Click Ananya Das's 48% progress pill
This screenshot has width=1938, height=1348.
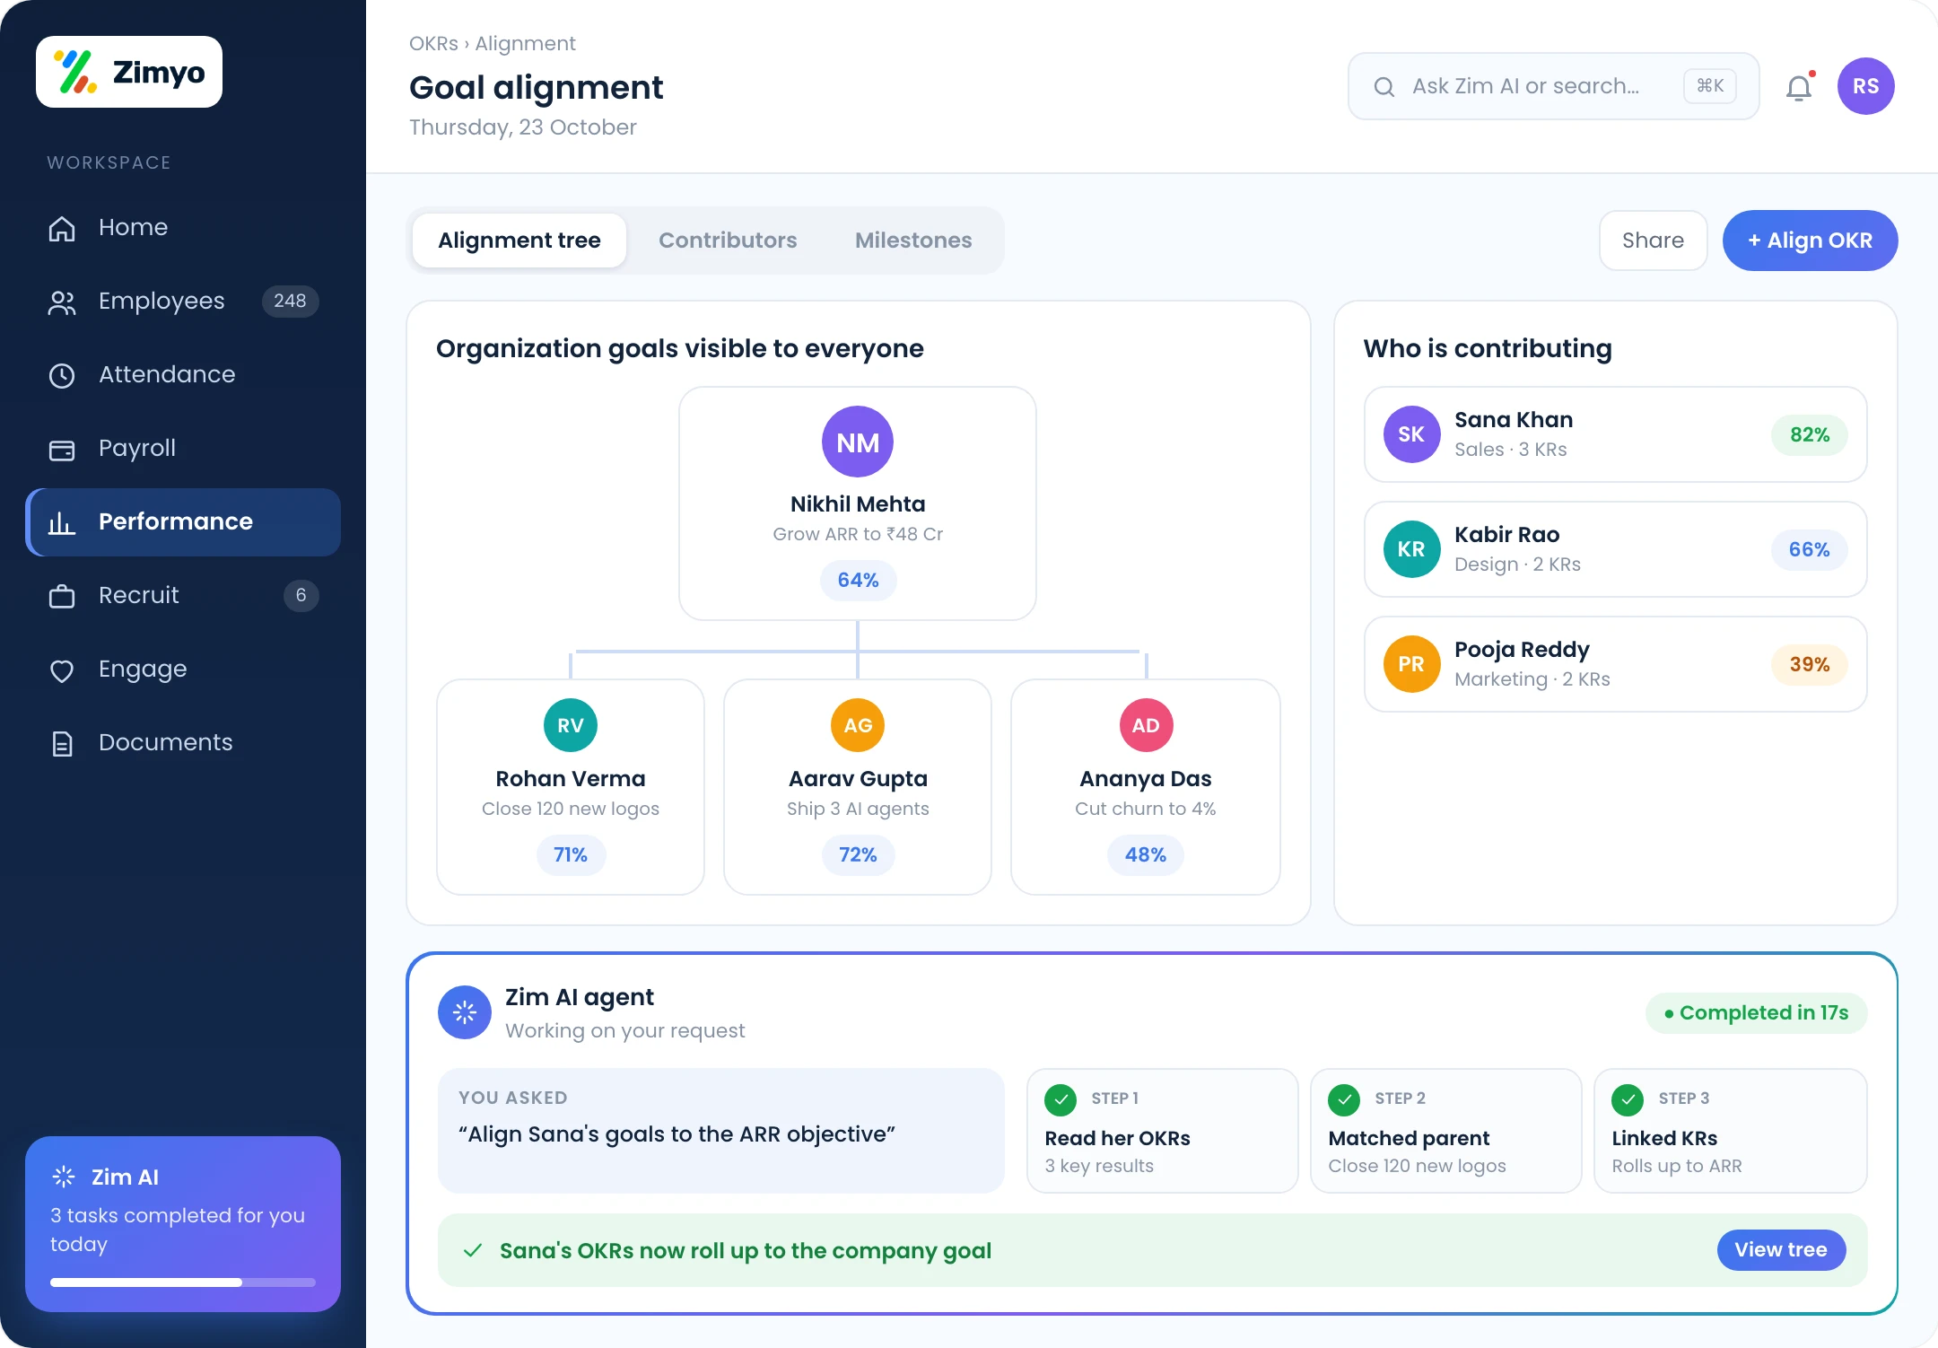(x=1146, y=855)
